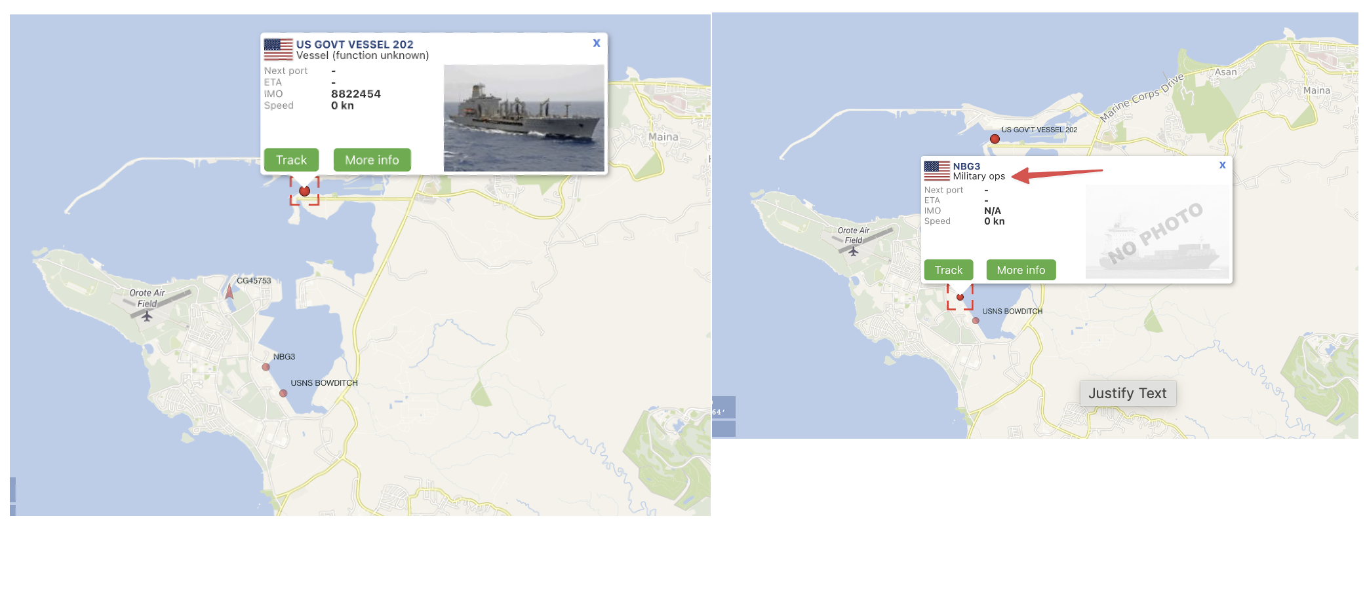Select US GOV'T VESSEL 202 marker in right map
The image size is (1365, 592).
pyautogui.click(x=995, y=139)
